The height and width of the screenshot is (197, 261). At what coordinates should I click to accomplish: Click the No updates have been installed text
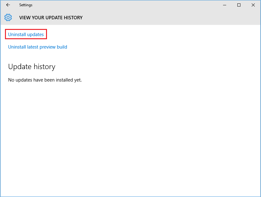pyautogui.click(x=45, y=80)
